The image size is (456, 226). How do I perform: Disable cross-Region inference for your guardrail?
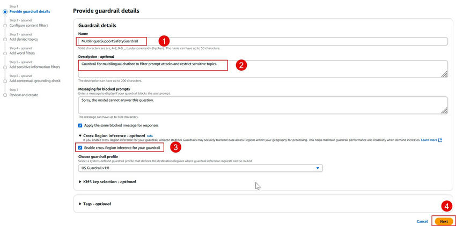pyautogui.click(x=80, y=147)
